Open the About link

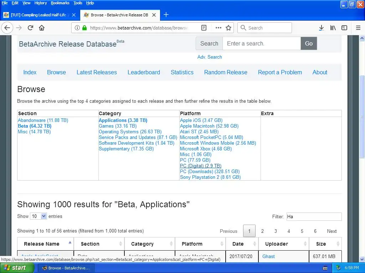click(x=320, y=73)
